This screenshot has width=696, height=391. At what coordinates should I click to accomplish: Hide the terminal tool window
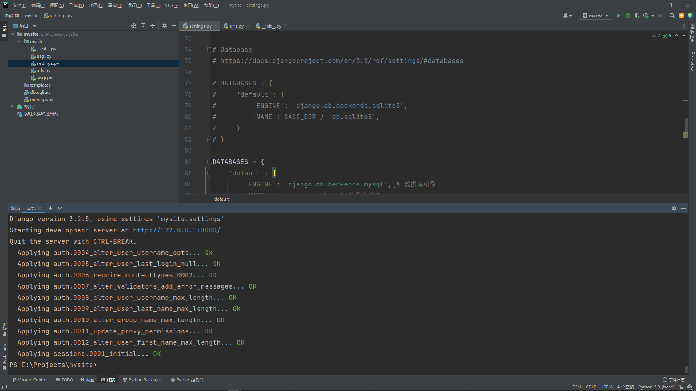[684, 208]
